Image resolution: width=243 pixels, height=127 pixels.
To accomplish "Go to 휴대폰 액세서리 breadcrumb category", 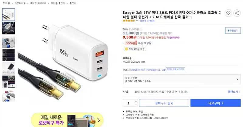I will [x=38, y=3].
